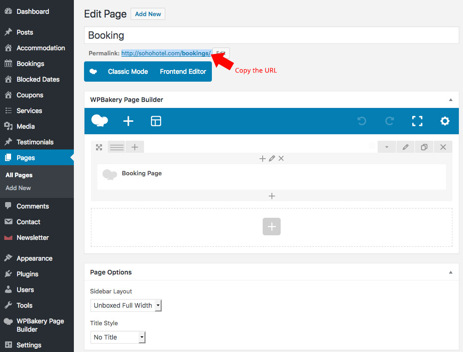
Task: Delete the row with X icon
Action: pos(443,147)
